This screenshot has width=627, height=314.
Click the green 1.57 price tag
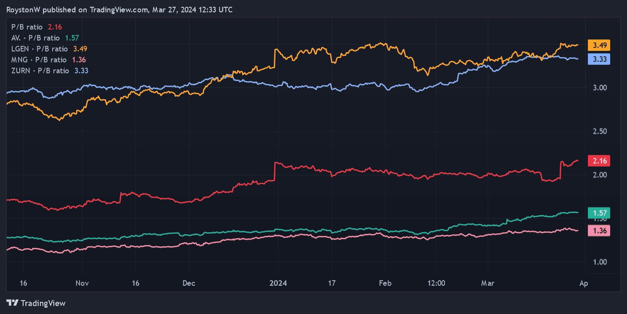tap(599, 213)
